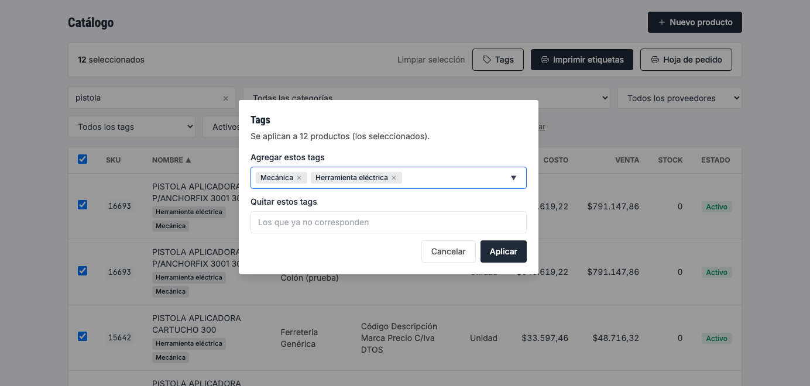
Task: Expand the "Agregar estos tags" dropdown arrow
Action: click(514, 178)
